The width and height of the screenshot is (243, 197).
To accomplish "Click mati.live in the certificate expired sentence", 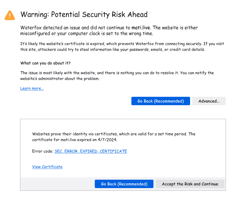I will [x=68, y=140].
